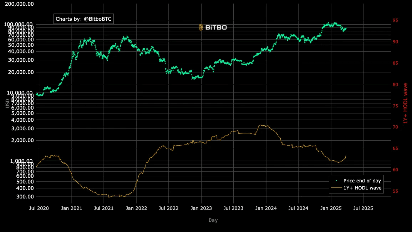The width and height of the screenshot is (412, 232).
Task: Click the gold Bitcoin symbol beside BiTBO
Action: pyautogui.click(x=201, y=27)
